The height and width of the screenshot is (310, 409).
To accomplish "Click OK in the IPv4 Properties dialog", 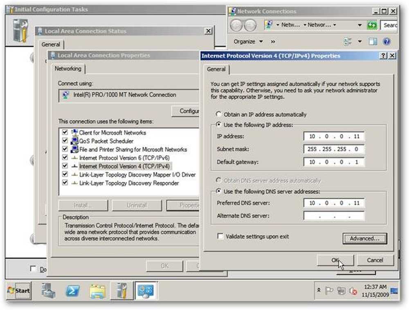I will tap(335, 260).
